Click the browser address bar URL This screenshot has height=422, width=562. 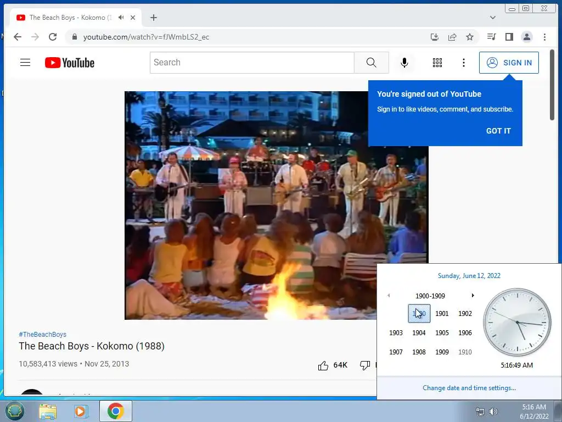tap(146, 37)
